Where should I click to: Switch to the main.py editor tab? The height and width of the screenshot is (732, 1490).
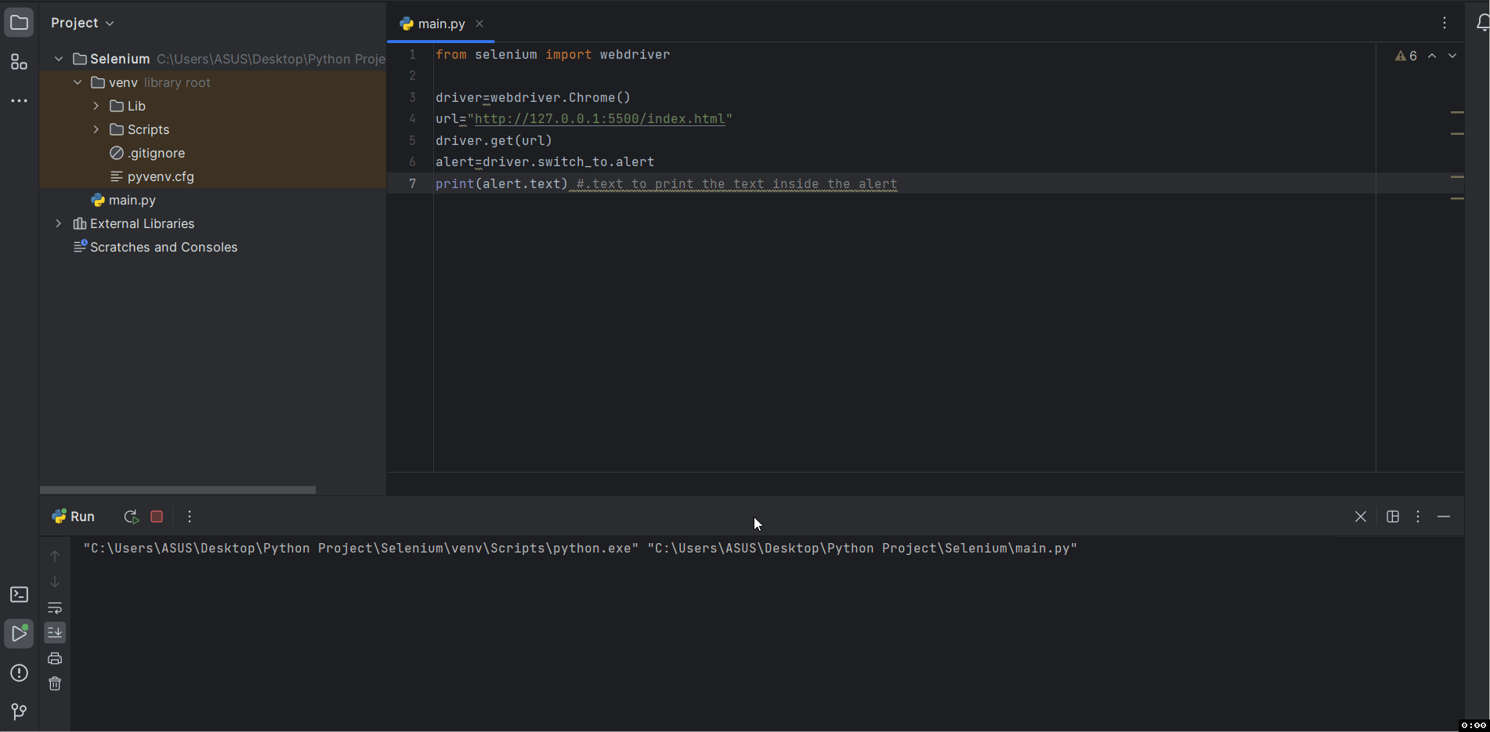click(440, 24)
